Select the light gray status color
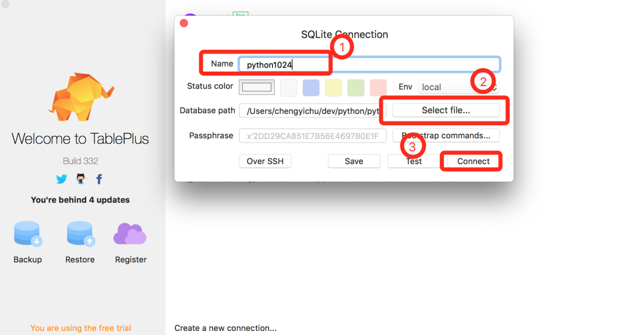This screenshot has height=335, width=629. tap(288, 87)
